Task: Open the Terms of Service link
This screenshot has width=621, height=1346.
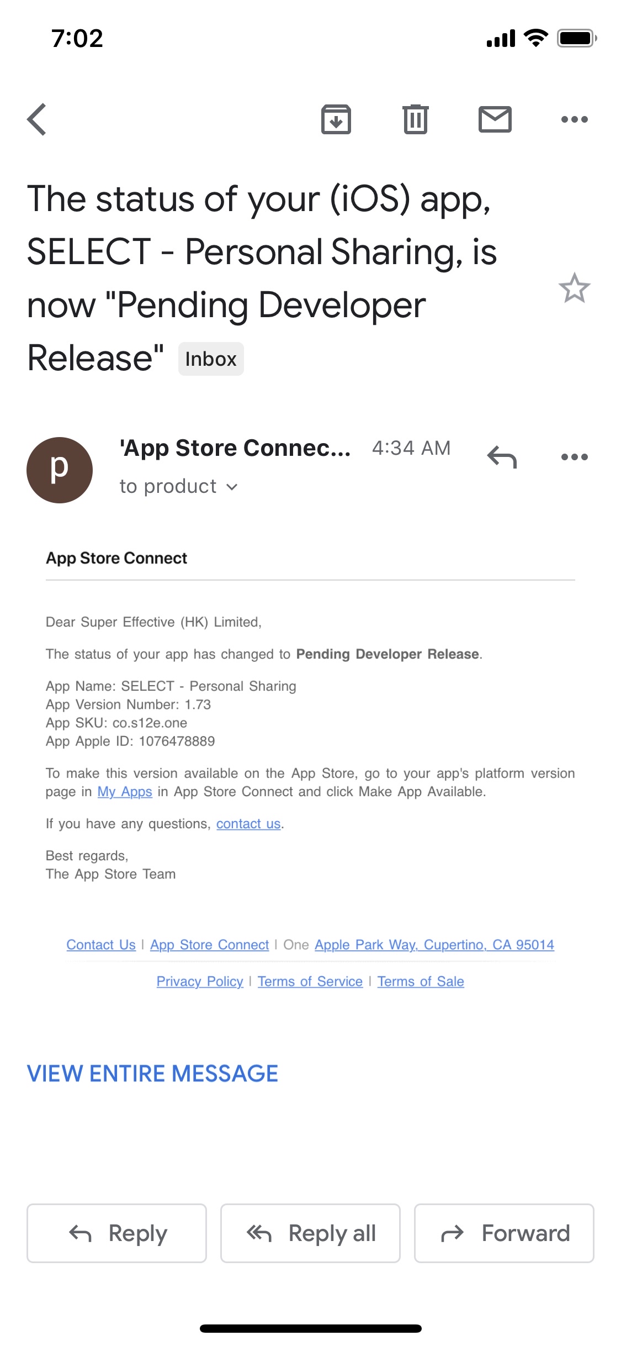Action: (310, 981)
